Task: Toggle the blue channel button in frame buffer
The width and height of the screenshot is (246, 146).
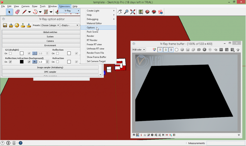Action: tap(171, 50)
